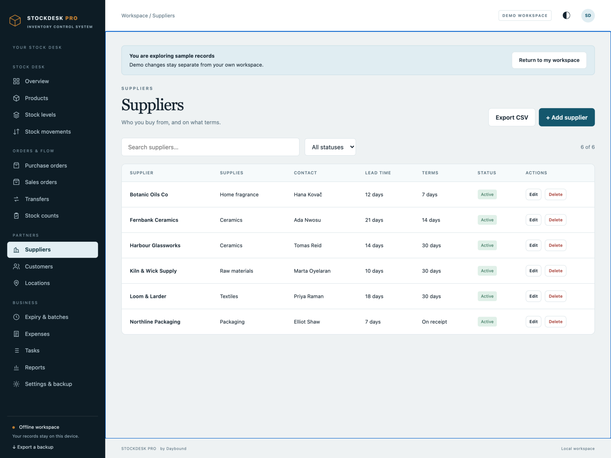The image size is (611, 458).
Task: Click the Expiry & batches clock icon
Action: (x=16, y=317)
